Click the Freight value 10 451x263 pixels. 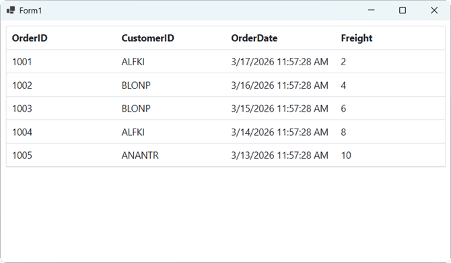coord(346,155)
